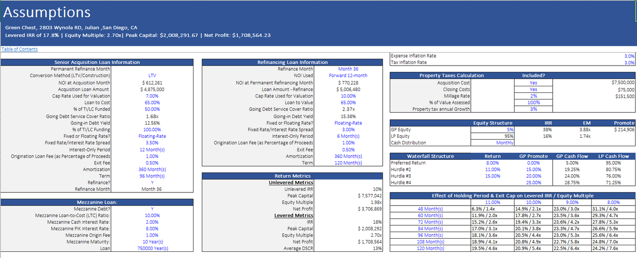Viewport: 637px width, 258px height.
Task: Click the NOI Used Forward 12-month cell
Action: click(x=348, y=76)
